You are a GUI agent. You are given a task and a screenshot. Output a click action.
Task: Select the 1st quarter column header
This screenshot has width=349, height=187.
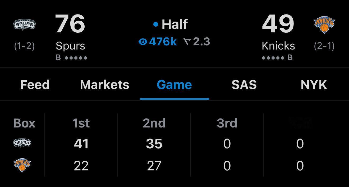point(81,123)
